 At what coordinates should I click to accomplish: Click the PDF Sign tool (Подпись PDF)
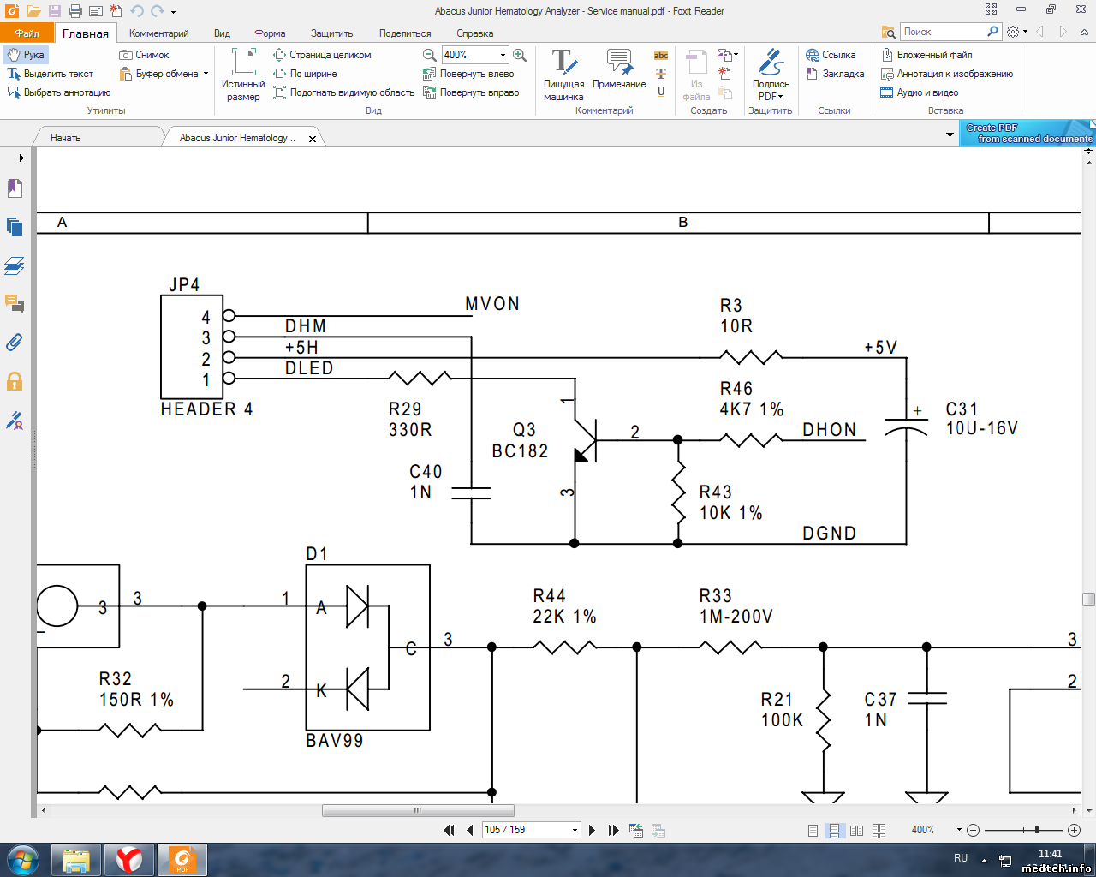pos(771,75)
